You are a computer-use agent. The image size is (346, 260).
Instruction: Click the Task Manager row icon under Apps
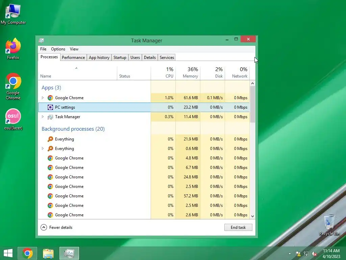coord(50,117)
